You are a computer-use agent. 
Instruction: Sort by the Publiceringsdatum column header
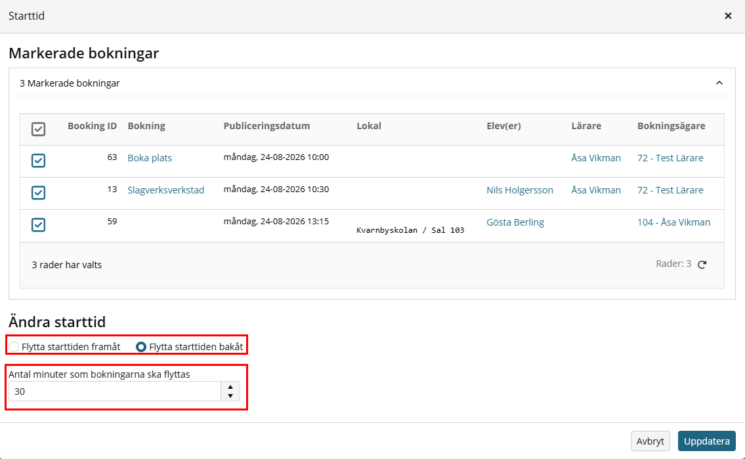coord(266,126)
